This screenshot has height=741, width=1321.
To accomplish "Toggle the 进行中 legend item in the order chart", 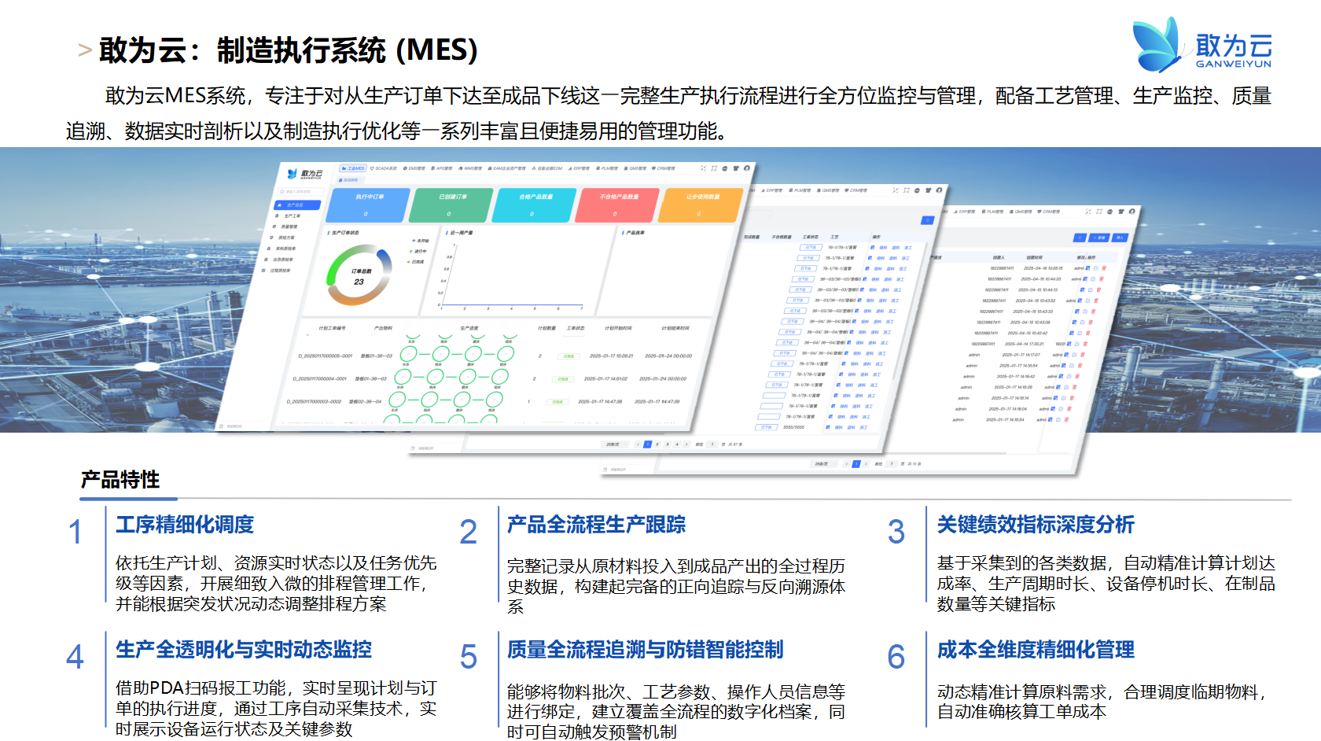I will click(418, 251).
